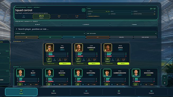Click Harbour's cyan STA stat bar
Viewport: 173px width, 97px height.
point(86,55)
